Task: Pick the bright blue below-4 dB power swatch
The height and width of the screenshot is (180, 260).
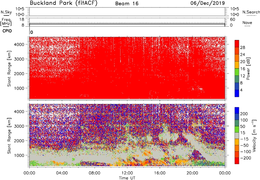Action: [237, 93]
